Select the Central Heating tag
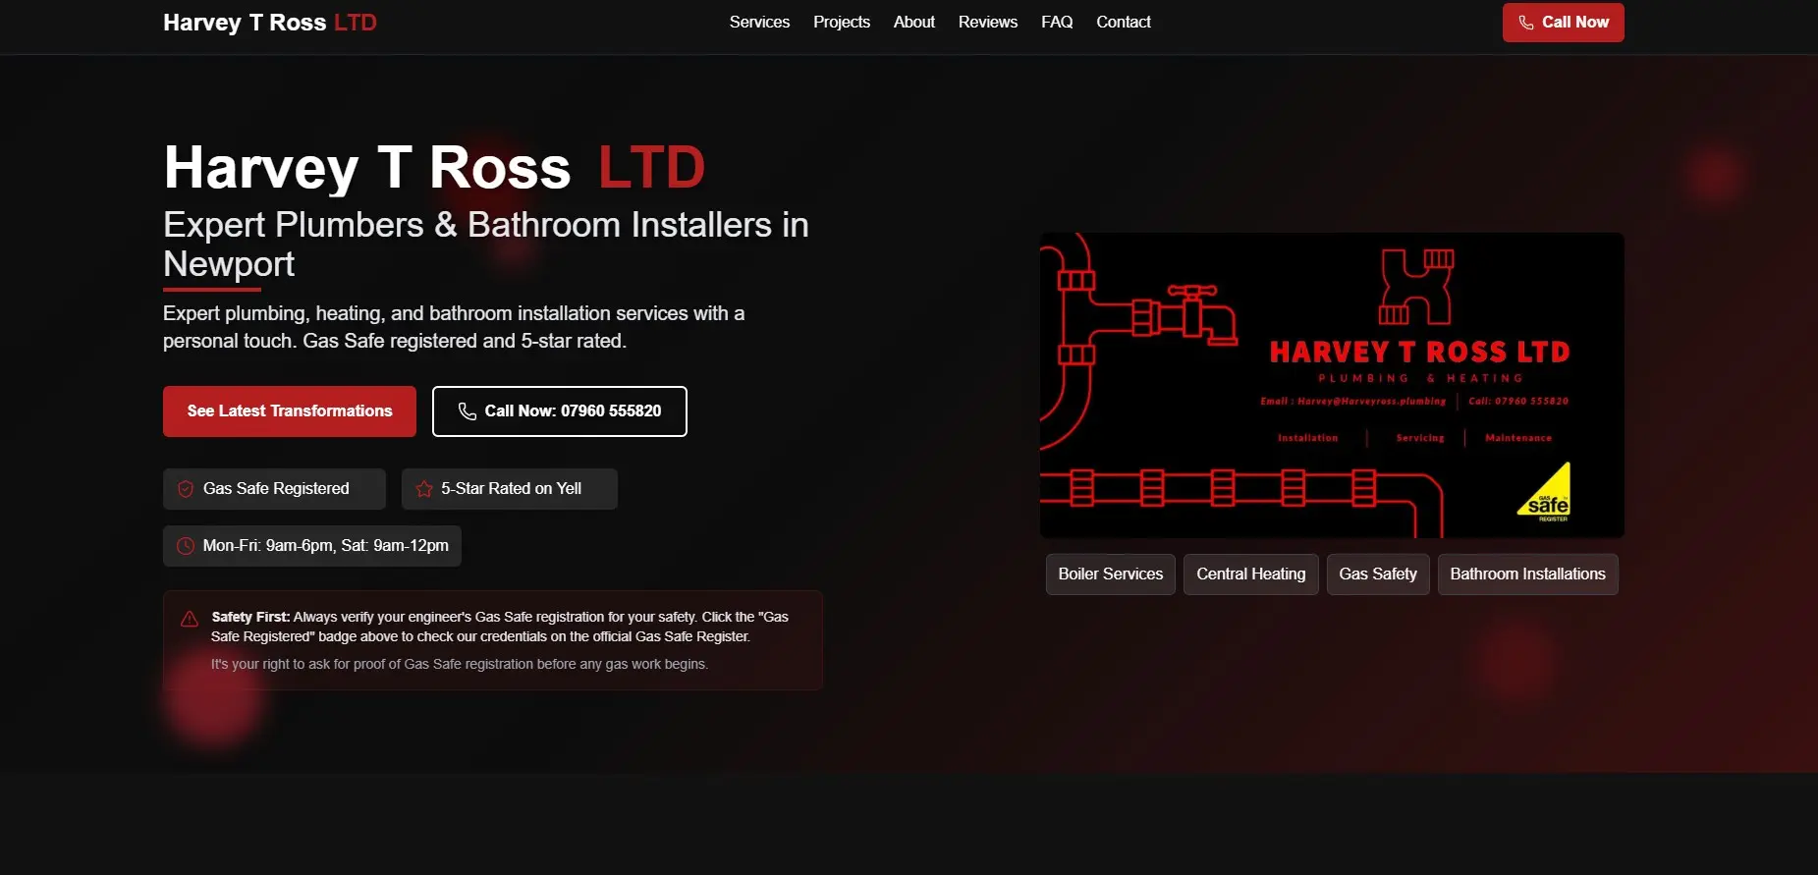Viewport: 1818px width, 875px height. [1250, 574]
